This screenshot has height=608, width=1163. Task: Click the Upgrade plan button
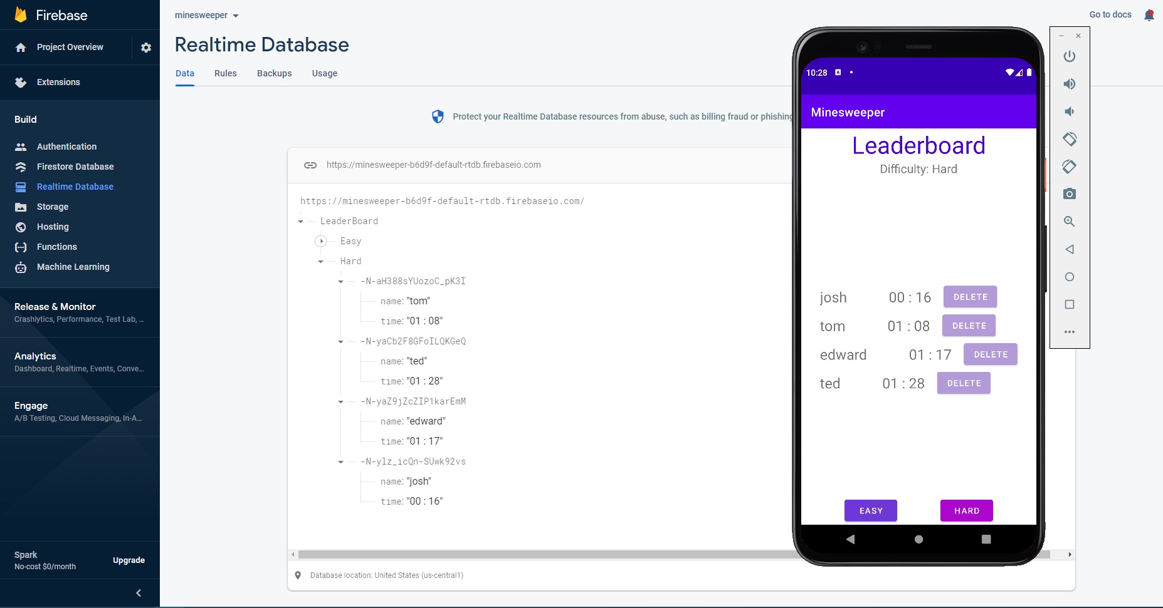129,560
